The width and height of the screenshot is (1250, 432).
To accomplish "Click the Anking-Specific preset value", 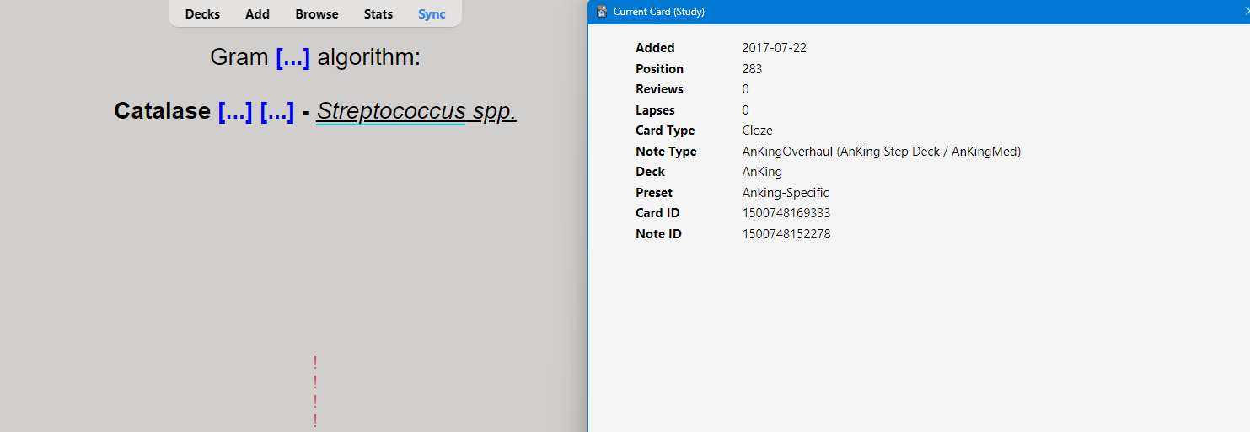I will [785, 193].
